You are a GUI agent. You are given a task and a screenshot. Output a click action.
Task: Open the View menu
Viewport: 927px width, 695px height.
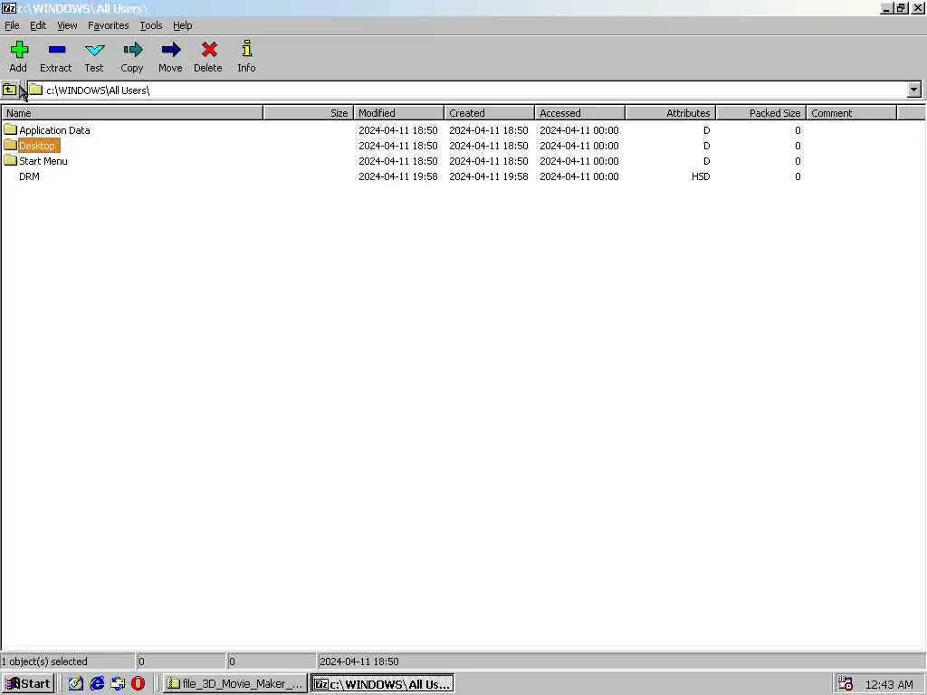point(67,25)
